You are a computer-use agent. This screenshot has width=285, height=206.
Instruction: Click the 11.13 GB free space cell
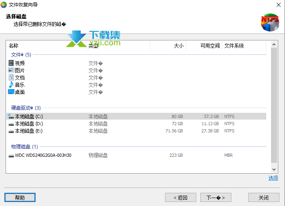210,124
